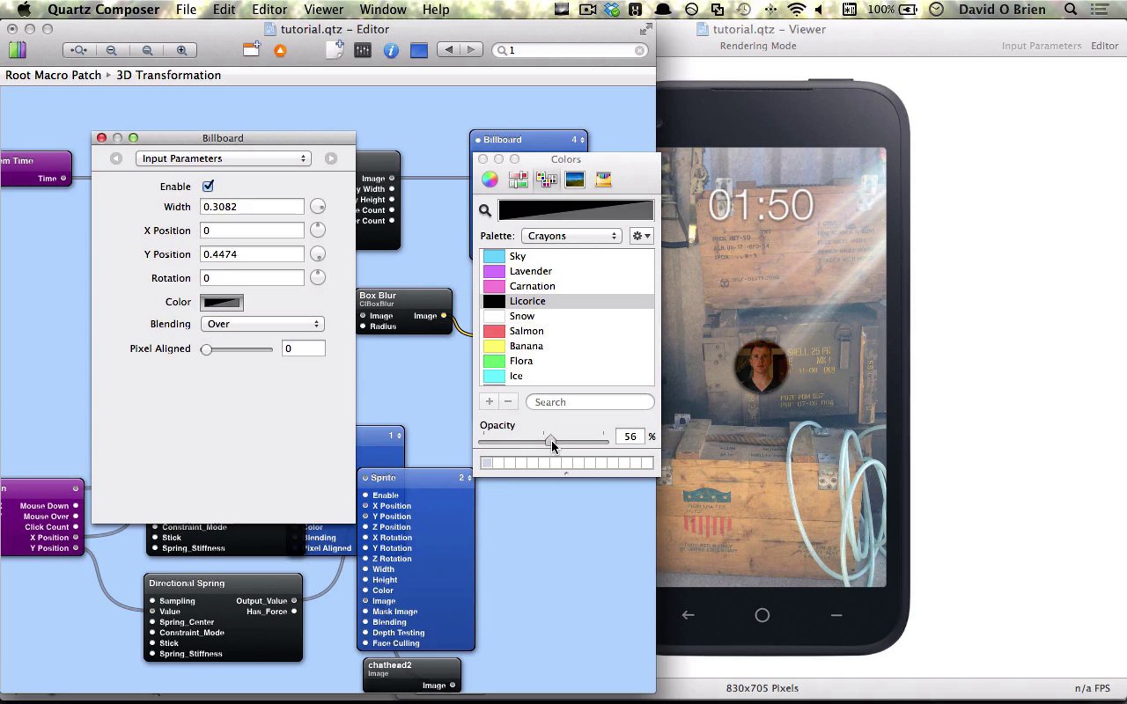Select the Color Palettes picker mode
The image size is (1127, 704).
pyautogui.click(x=547, y=179)
